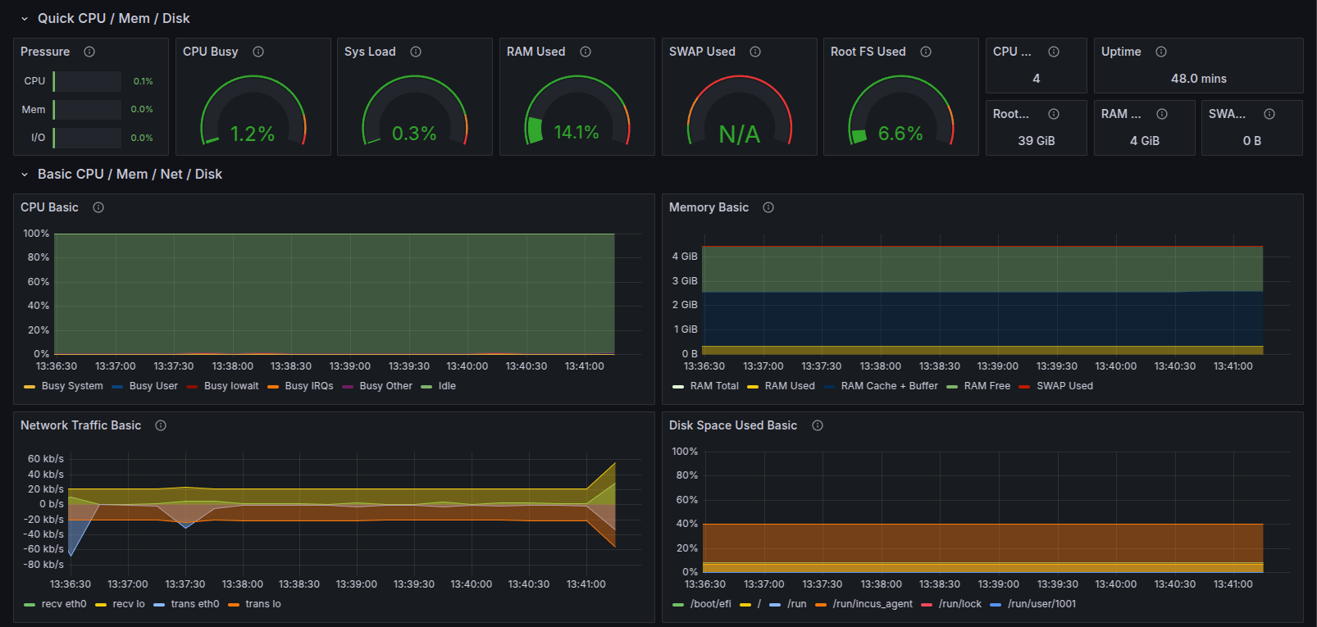Click the Uptime panel info icon
1317x627 pixels.
point(1161,52)
